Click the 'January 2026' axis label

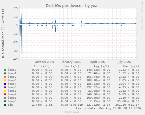(x=71, y=62)
